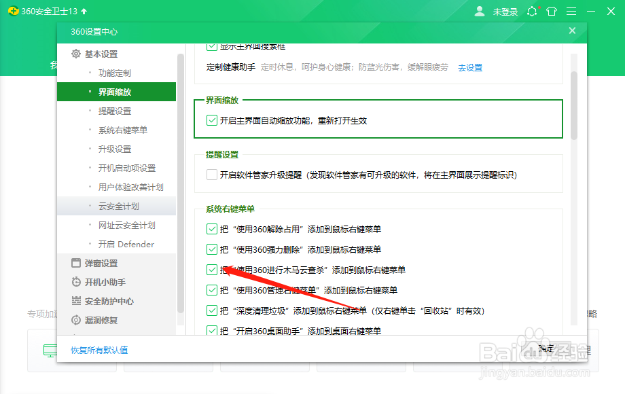The width and height of the screenshot is (625, 394).
Task: Open the main hamburger menu
Action: coord(571,11)
